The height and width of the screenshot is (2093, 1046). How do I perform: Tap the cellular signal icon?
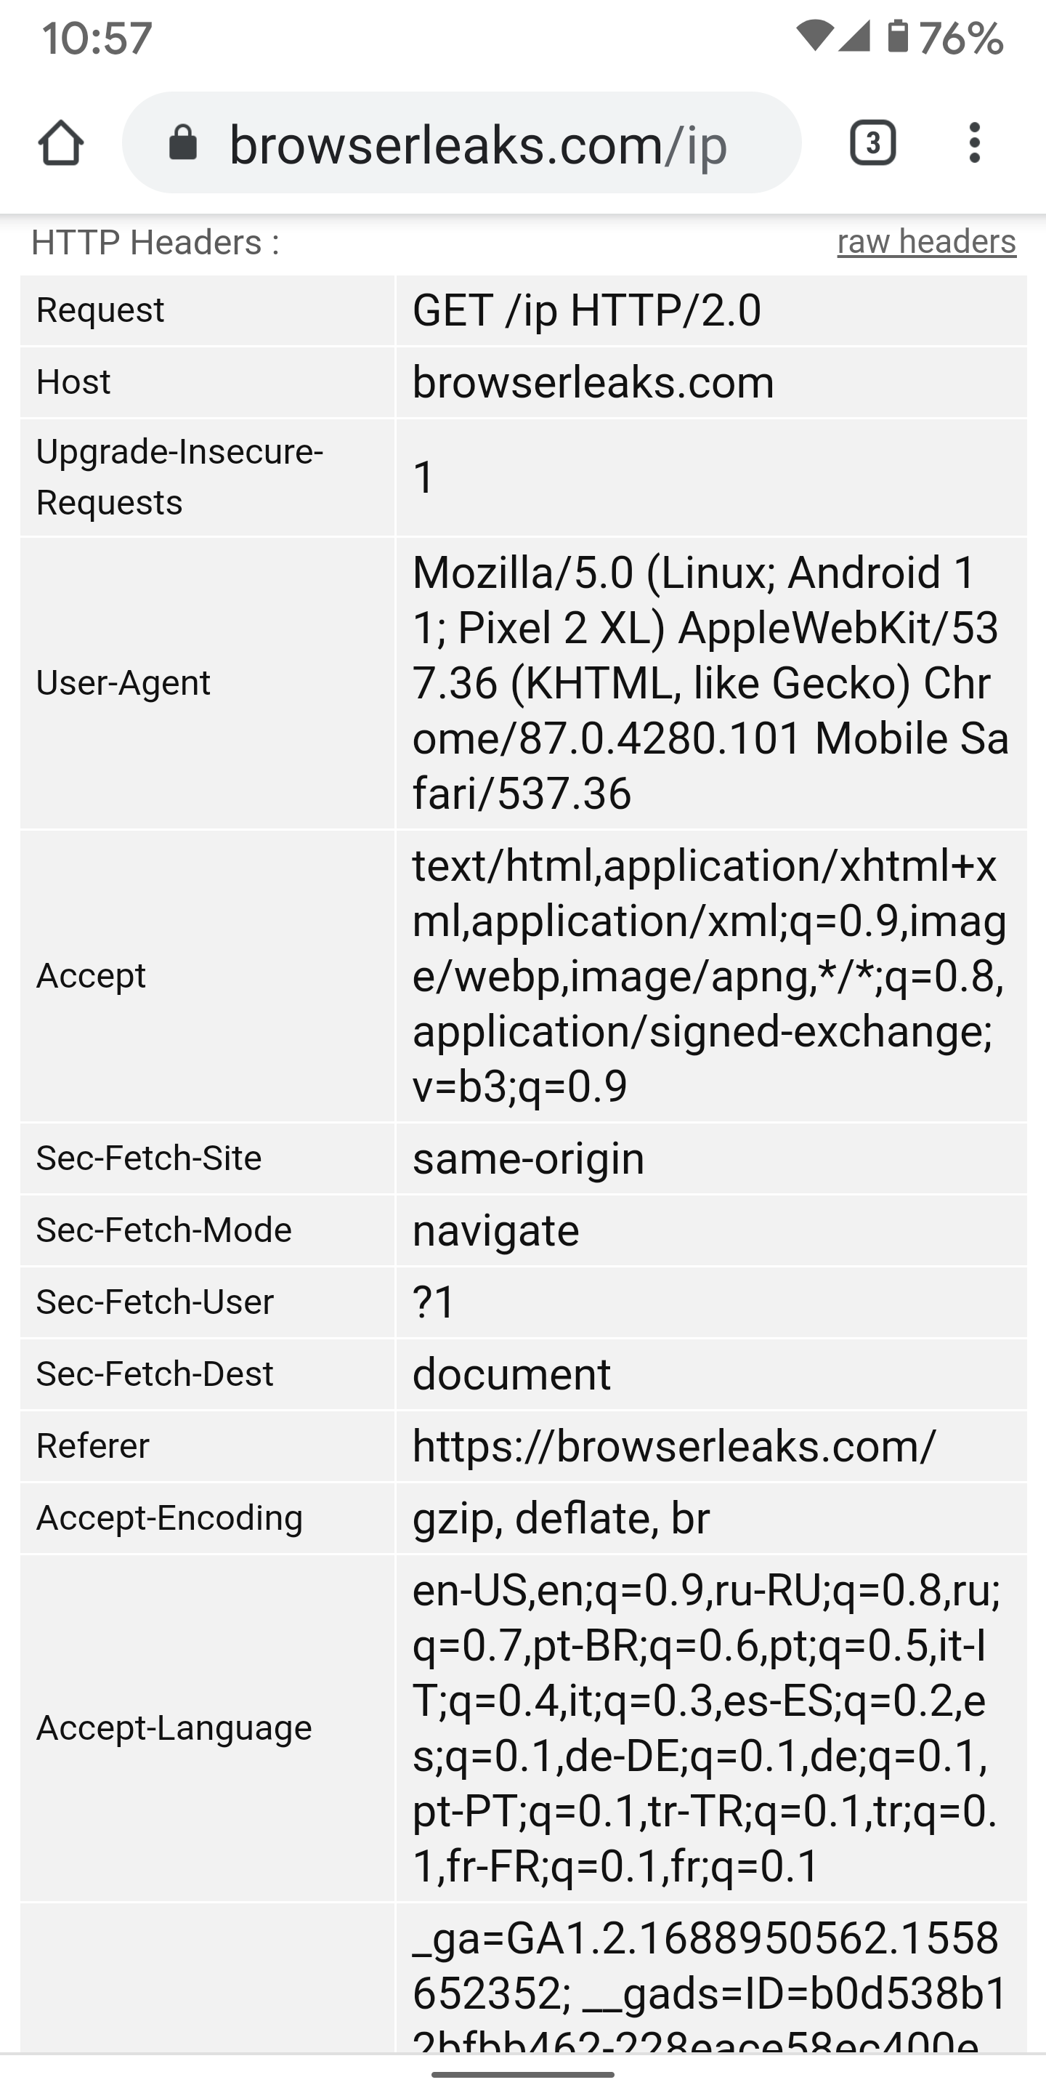pos(854,37)
